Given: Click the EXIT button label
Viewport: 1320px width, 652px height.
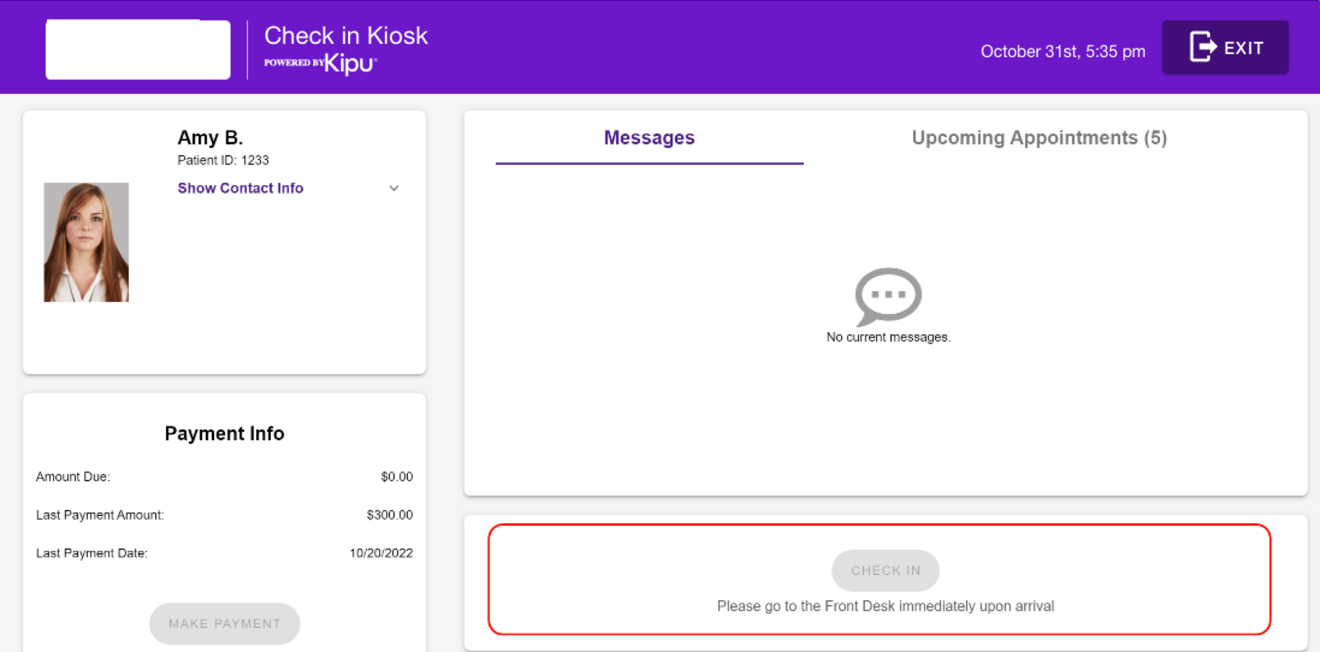Looking at the screenshot, I should point(1243,48).
